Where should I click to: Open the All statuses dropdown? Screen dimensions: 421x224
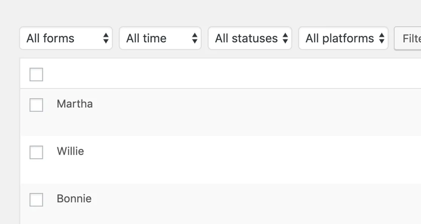tap(250, 38)
